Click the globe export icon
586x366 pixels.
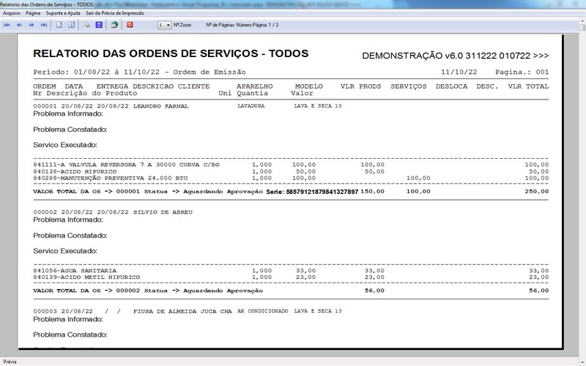tap(114, 25)
